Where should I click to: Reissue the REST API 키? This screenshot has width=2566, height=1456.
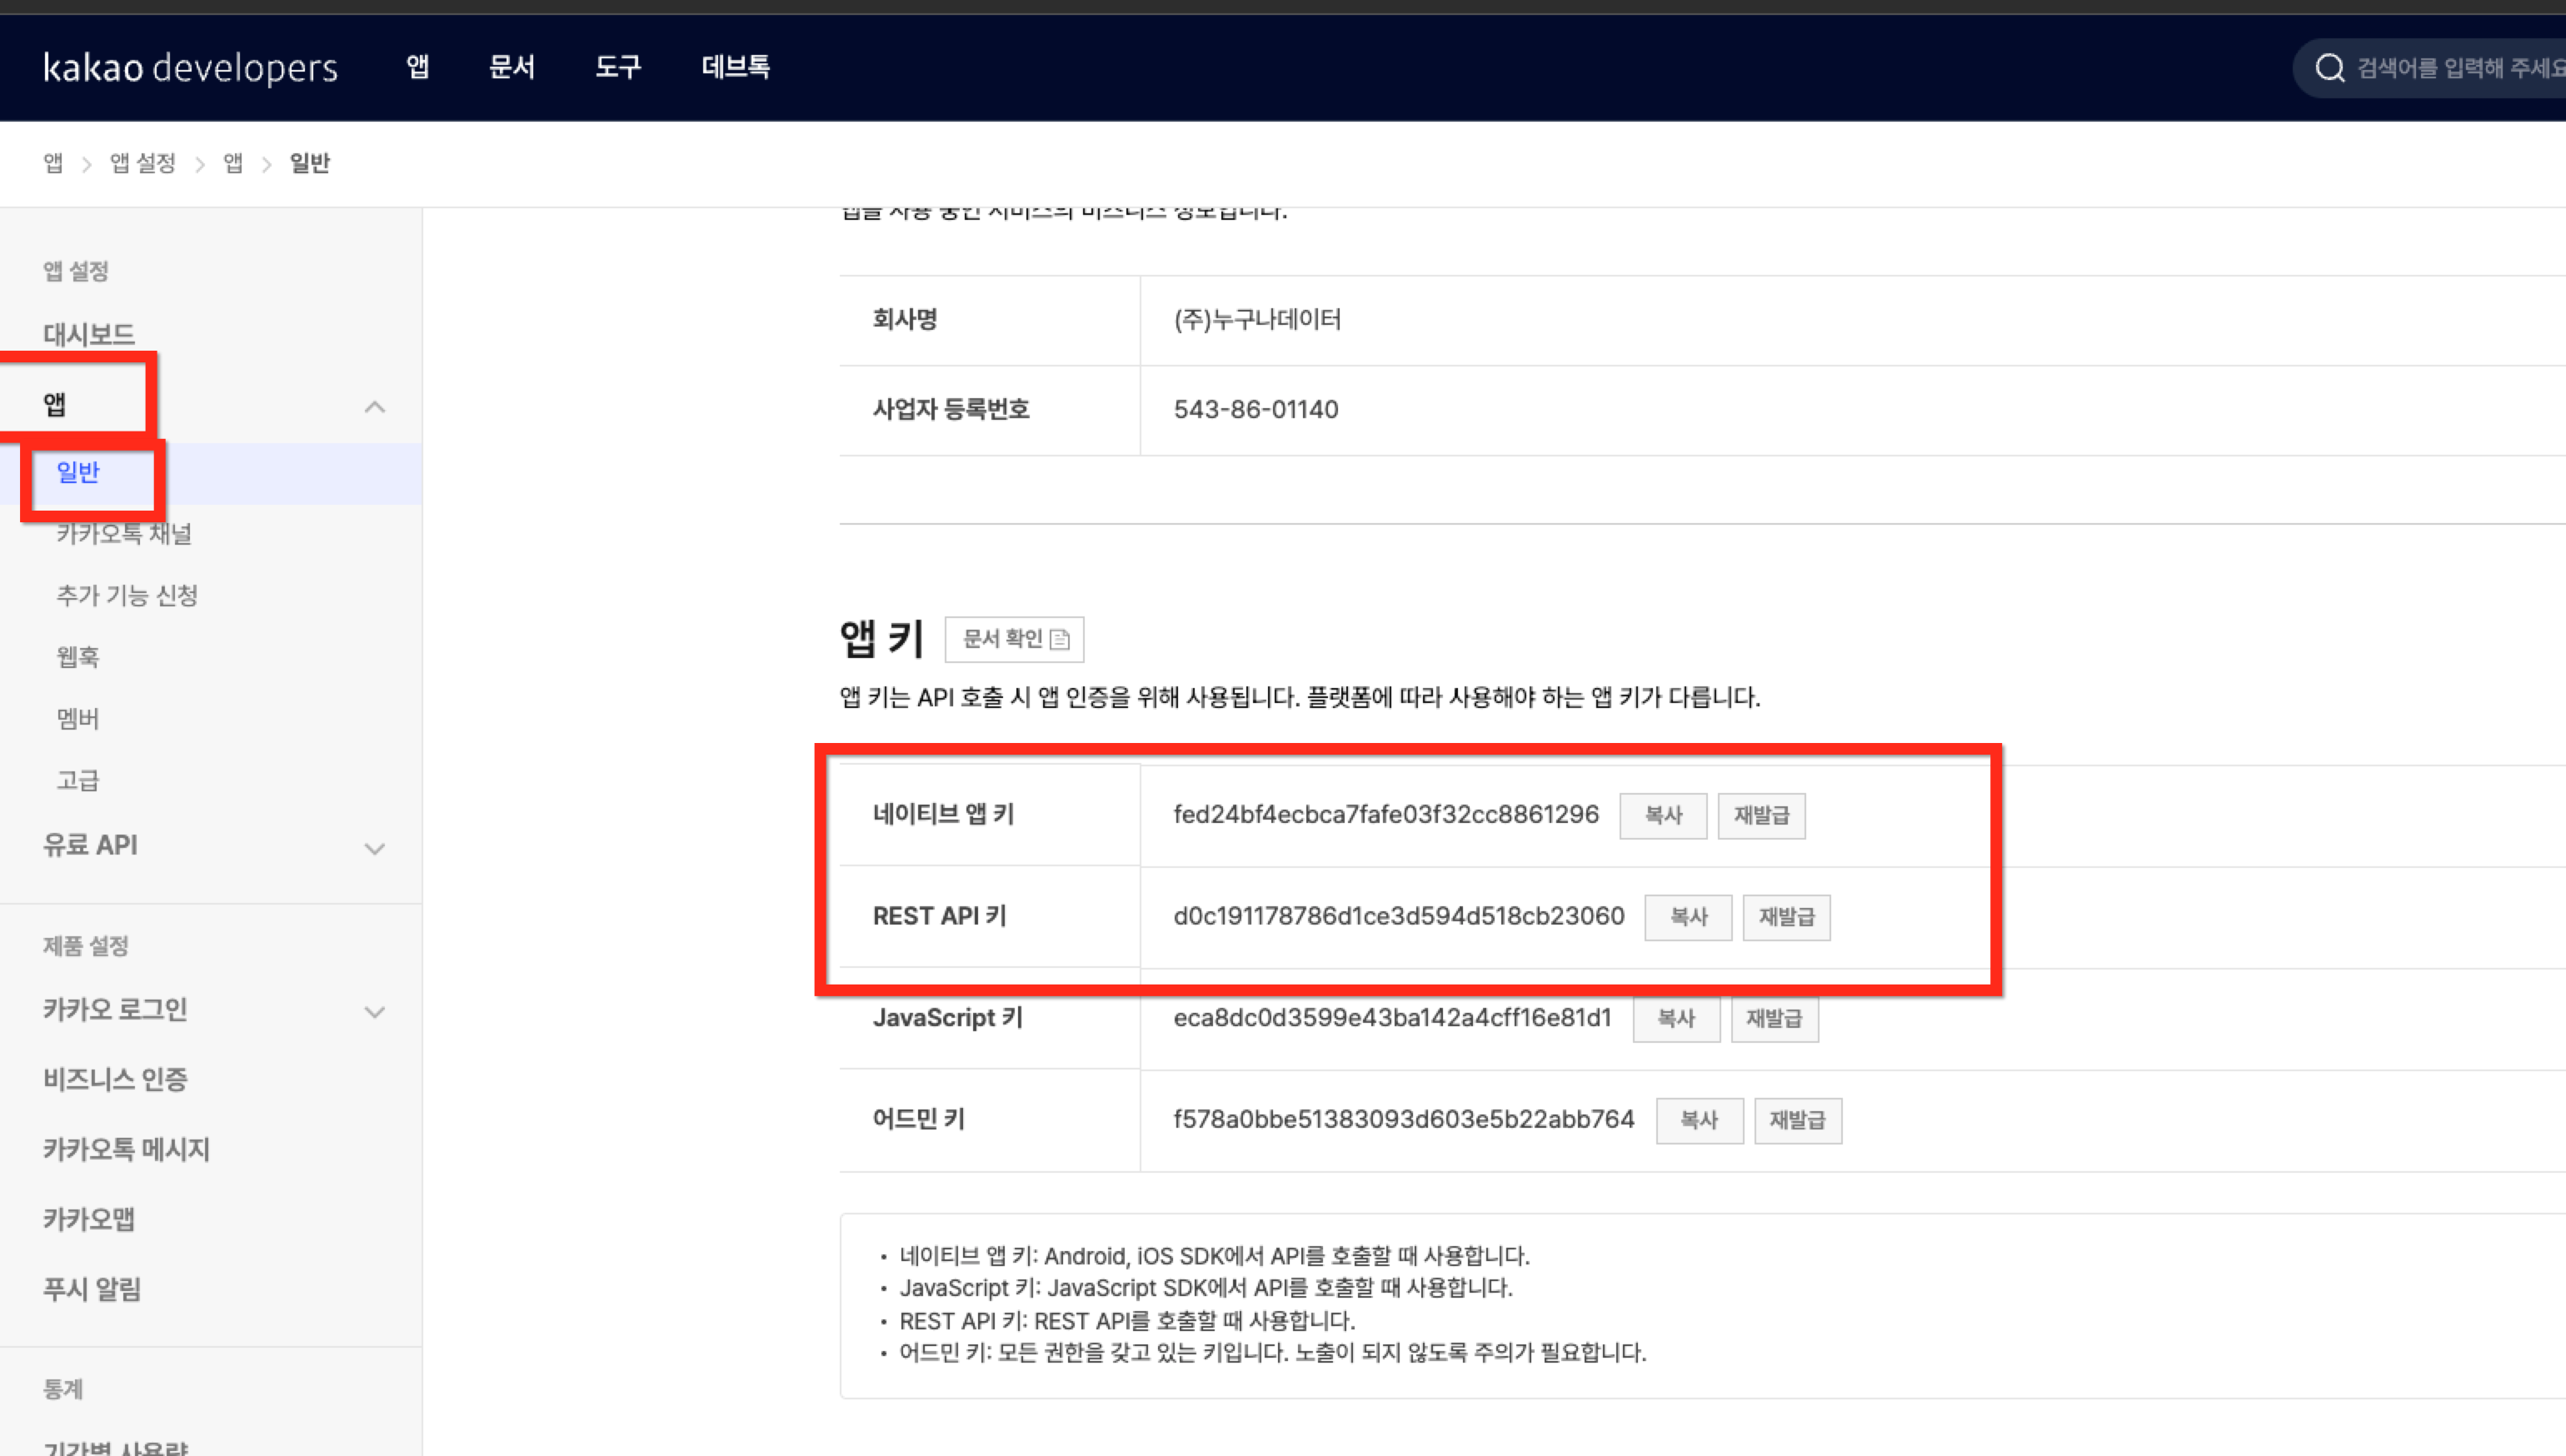point(1786,917)
